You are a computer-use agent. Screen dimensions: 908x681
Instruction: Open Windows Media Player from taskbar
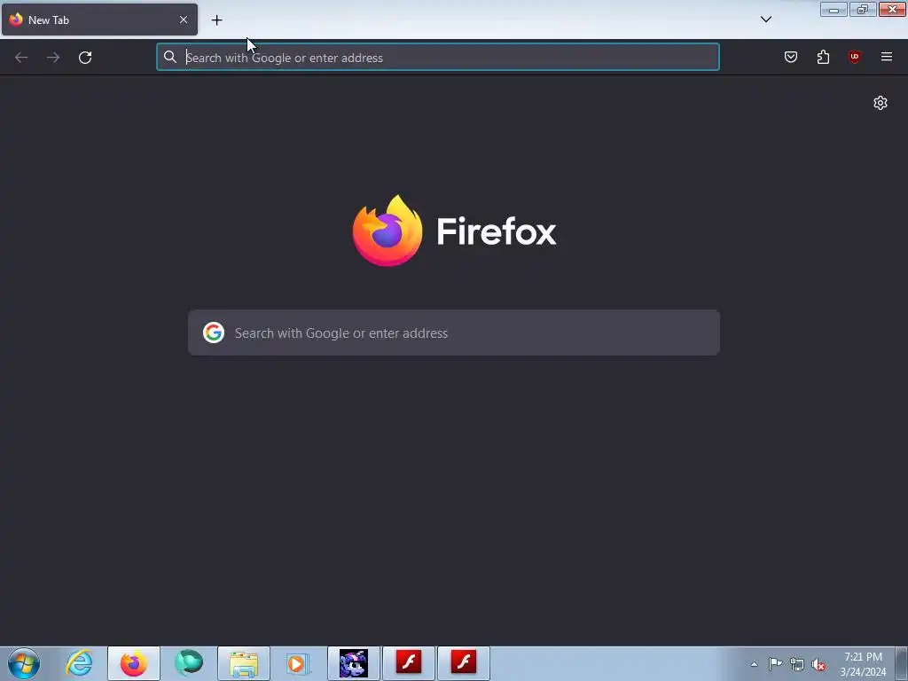(x=298, y=663)
